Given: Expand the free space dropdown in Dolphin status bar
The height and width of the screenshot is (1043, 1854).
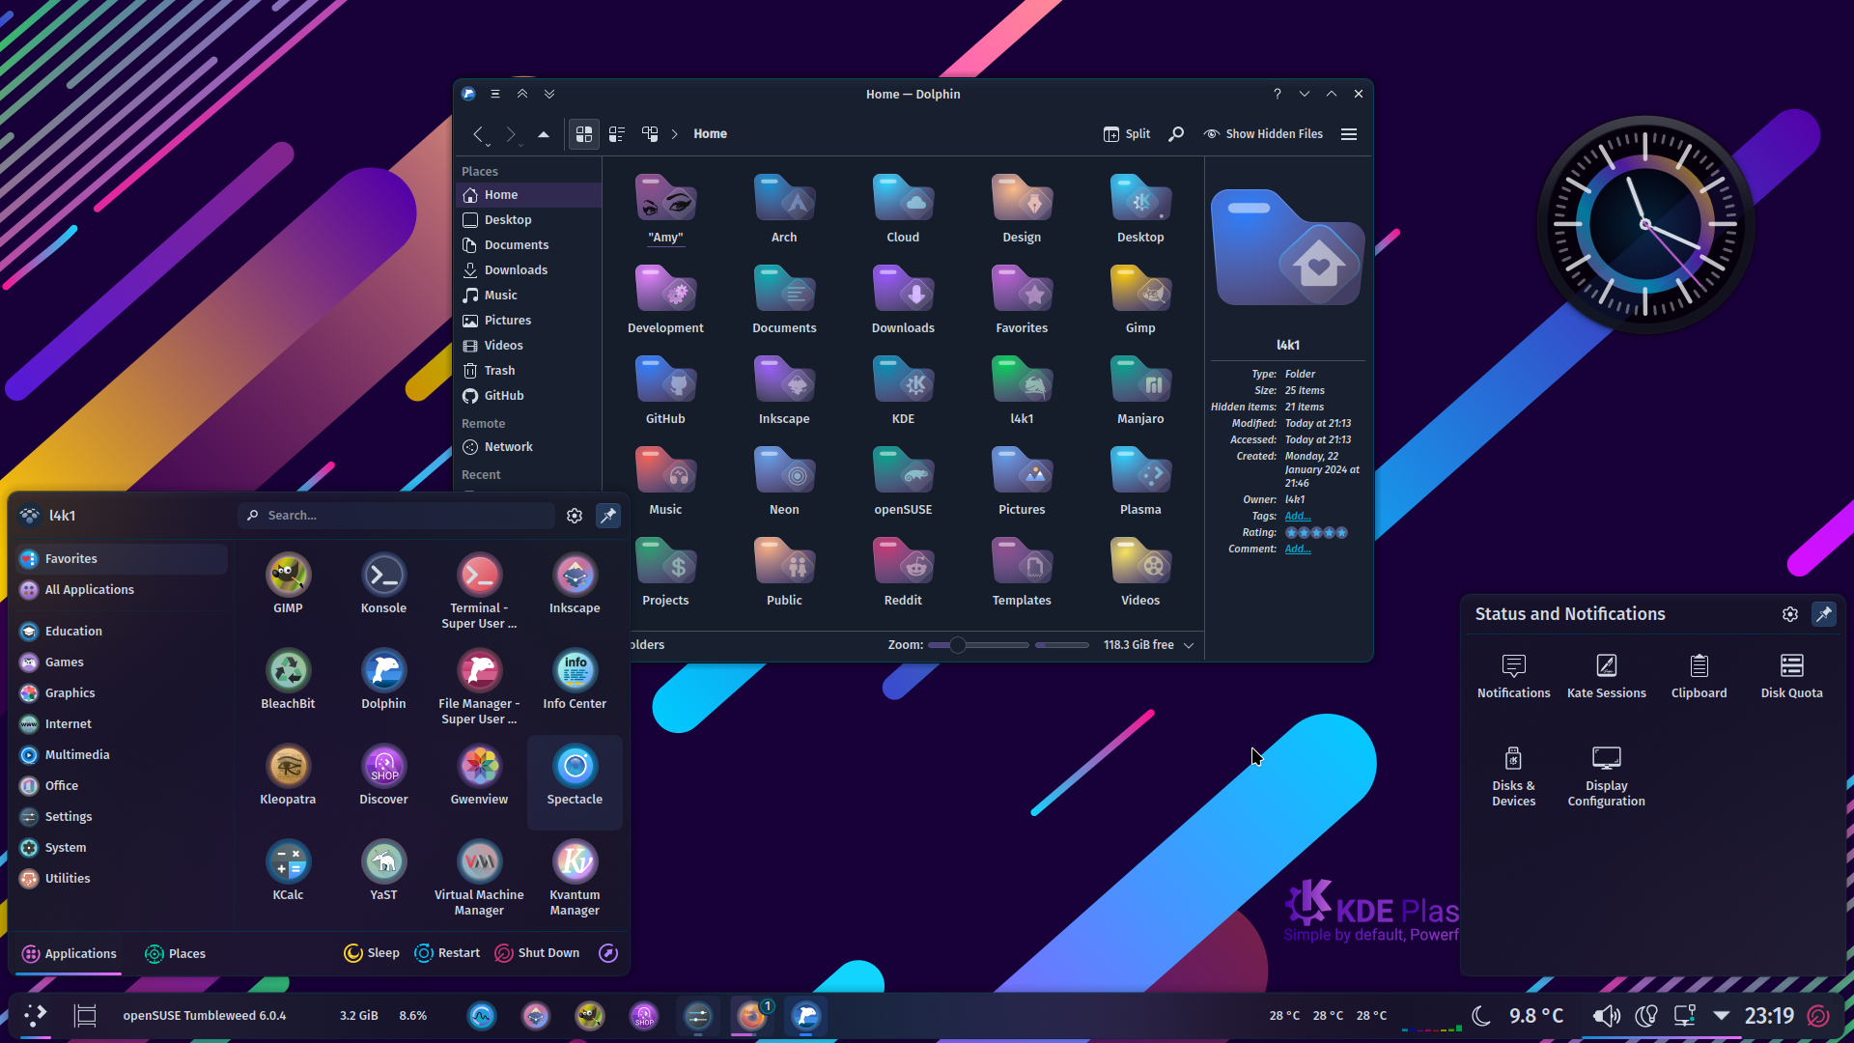Looking at the screenshot, I should (1189, 645).
